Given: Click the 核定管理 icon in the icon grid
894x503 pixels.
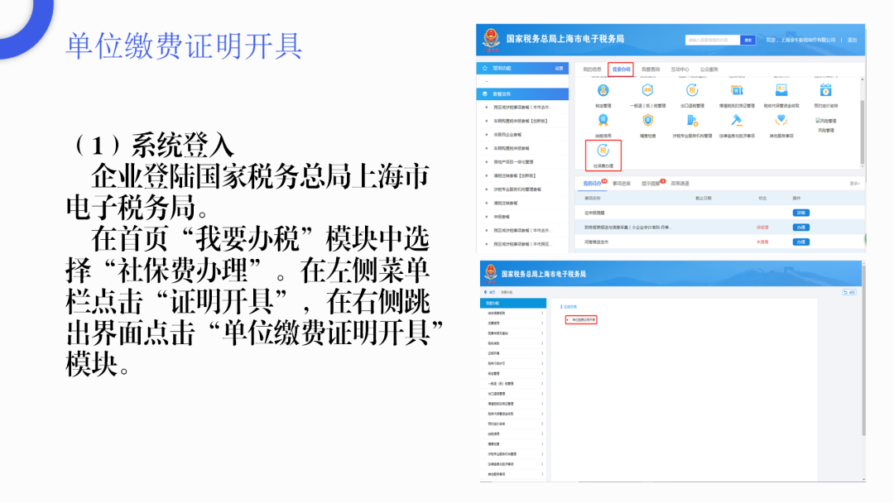Looking at the screenshot, I should [x=603, y=90].
